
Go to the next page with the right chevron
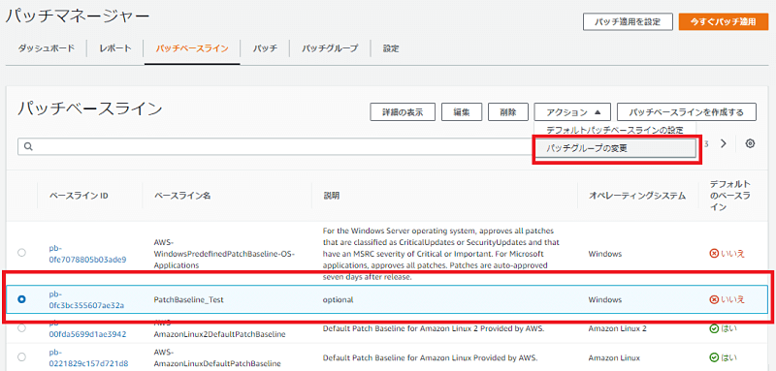click(x=723, y=143)
